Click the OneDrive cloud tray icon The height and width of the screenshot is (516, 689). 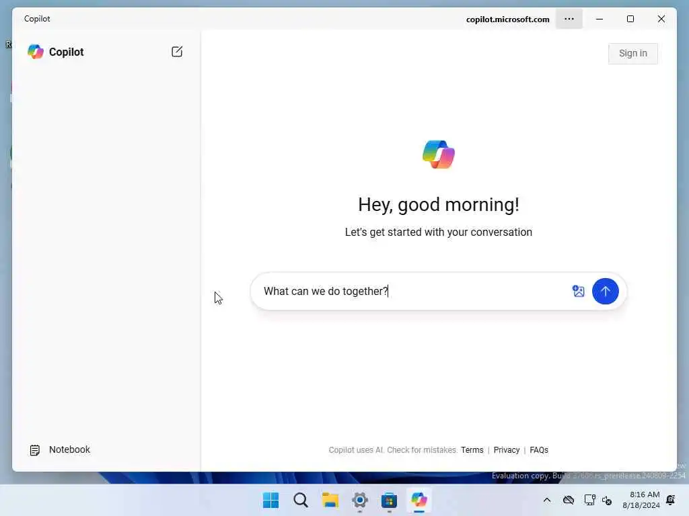pos(568,500)
